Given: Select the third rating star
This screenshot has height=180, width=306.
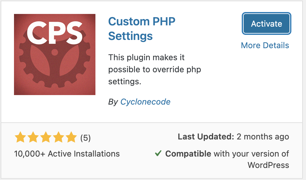Looking at the screenshot, I should pyautogui.click(x=46, y=137).
